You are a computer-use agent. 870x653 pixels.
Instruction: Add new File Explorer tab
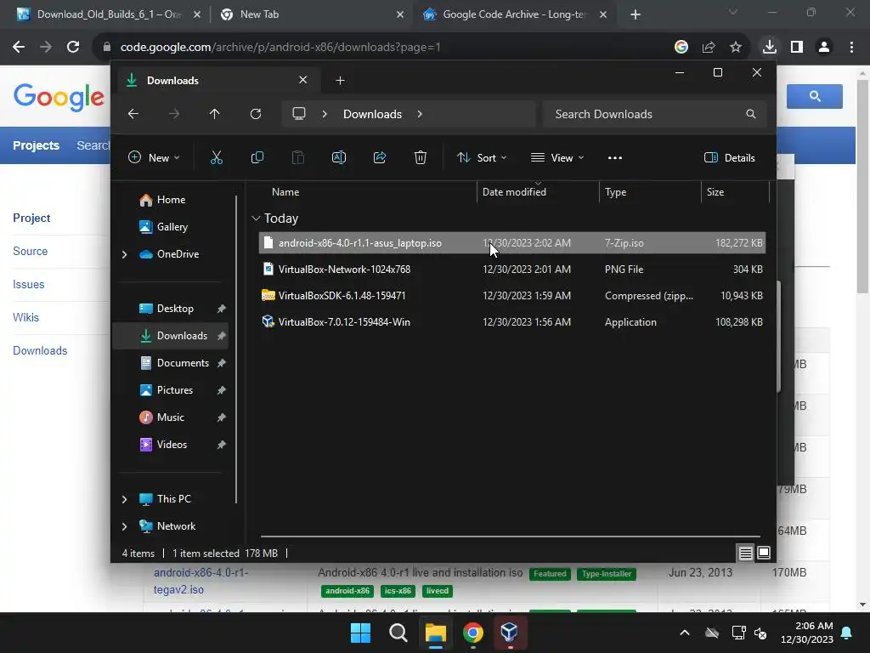point(340,81)
